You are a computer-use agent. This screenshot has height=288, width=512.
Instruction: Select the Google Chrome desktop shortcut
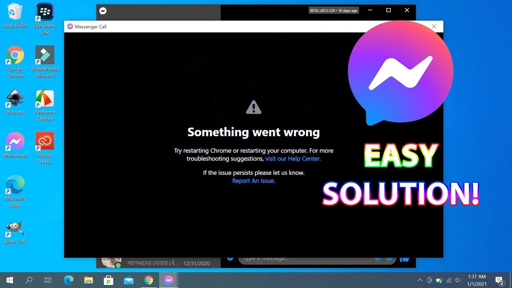(x=15, y=62)
